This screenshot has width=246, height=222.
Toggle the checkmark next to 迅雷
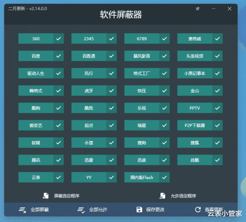tap(111, 160)
